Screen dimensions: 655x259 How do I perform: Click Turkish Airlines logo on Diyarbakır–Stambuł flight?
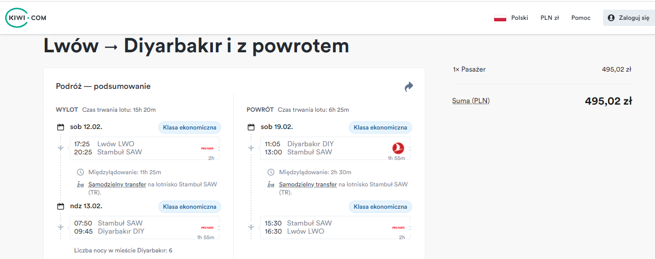pyautogui.click(x=398, y=148)
